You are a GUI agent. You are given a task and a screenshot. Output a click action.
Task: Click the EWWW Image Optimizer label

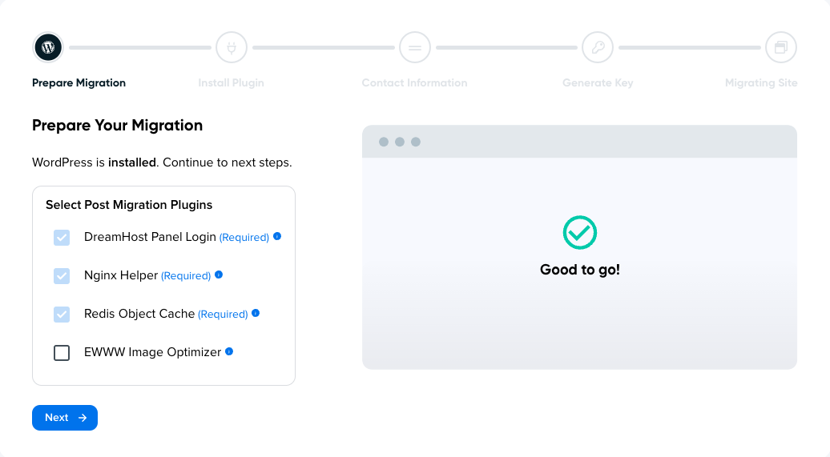tap(152, 352)
